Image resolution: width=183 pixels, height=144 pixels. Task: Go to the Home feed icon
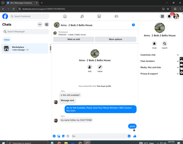coord(65,16)
